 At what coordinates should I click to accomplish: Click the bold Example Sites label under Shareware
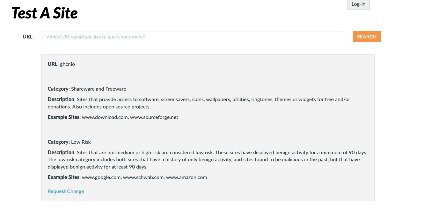64,117
